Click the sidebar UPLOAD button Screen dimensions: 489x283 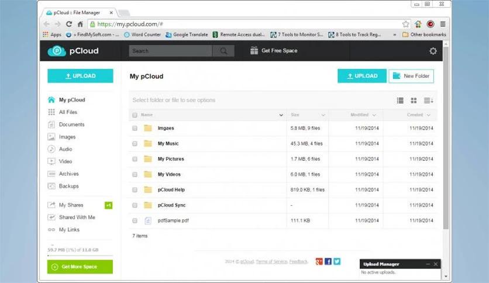point(80,76)
